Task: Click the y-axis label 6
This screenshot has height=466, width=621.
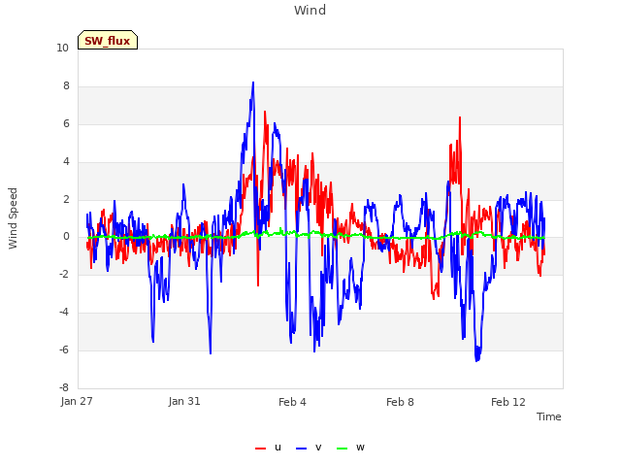Action: click(66, 123)
